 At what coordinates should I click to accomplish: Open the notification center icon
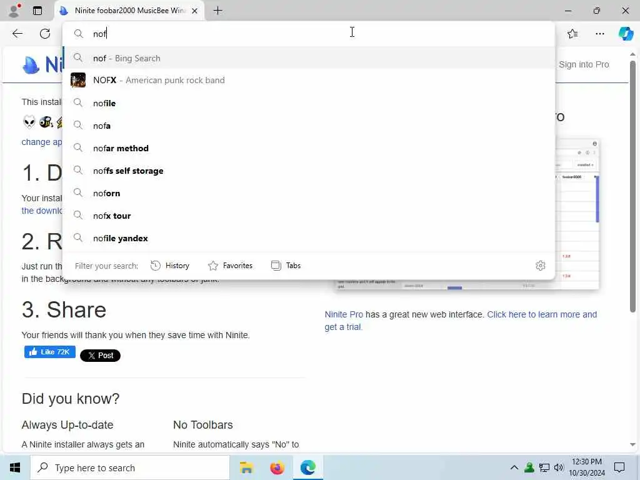(x=619, y=467)
